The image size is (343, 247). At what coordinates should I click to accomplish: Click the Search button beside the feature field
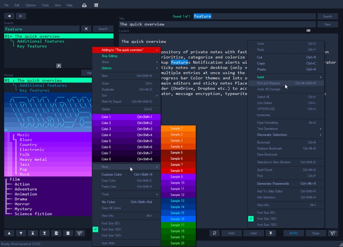pyautogui.click(x=103, y=29)
